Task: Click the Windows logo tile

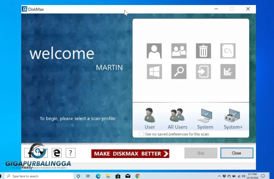Action: point(154,72)
